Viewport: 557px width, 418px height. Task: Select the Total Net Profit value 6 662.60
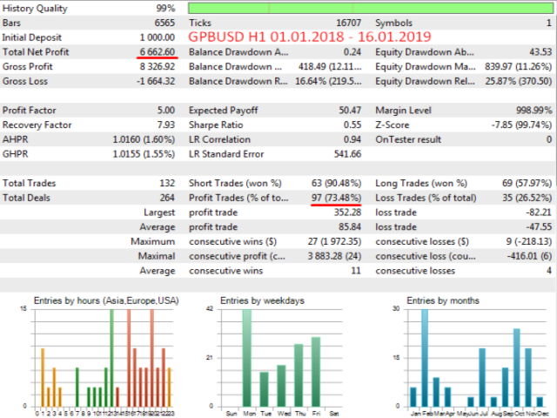click(158, 53)
